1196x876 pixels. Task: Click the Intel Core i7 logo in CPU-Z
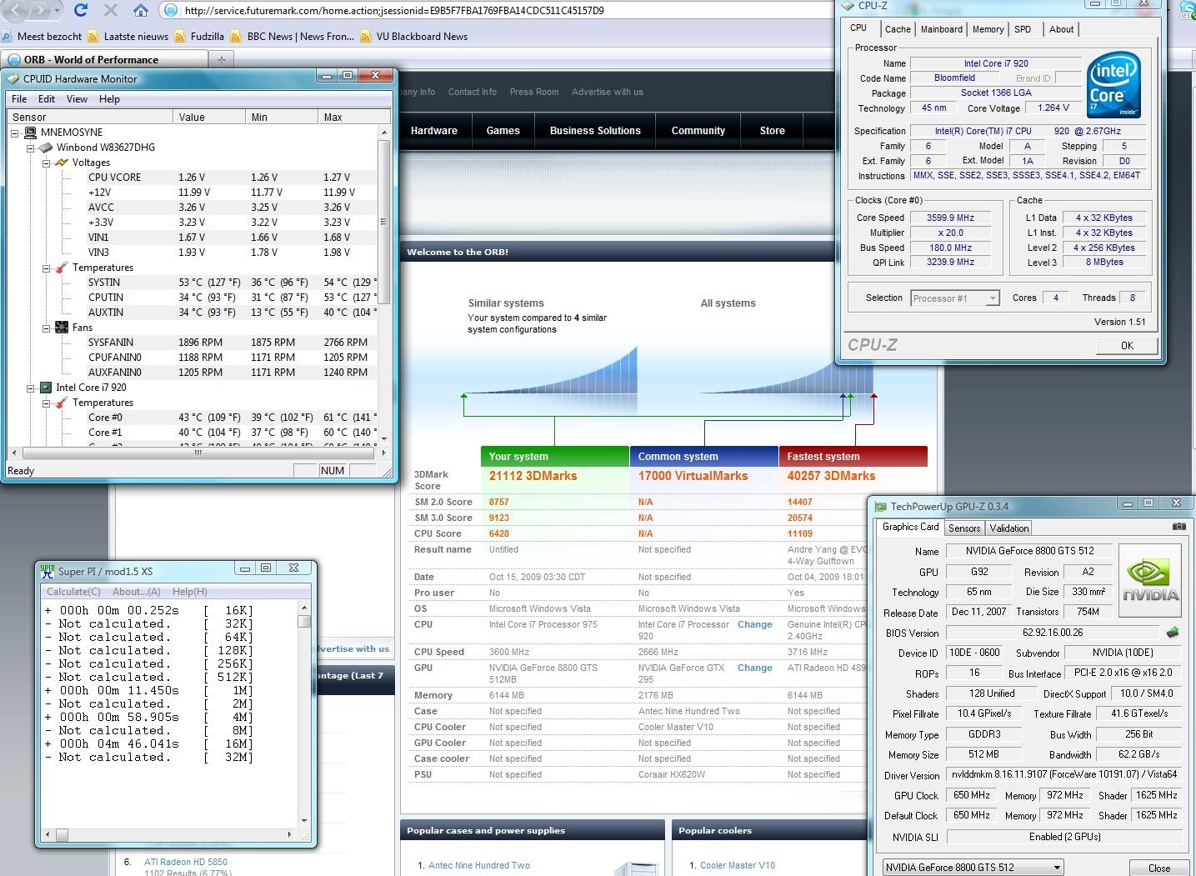point(1113,87)
